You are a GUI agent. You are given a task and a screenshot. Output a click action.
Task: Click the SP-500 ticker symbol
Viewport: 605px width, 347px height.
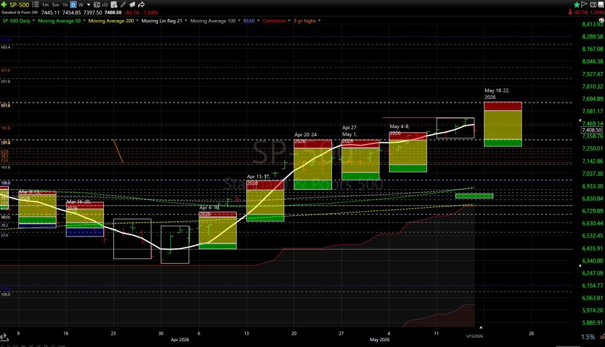(19, 5)
